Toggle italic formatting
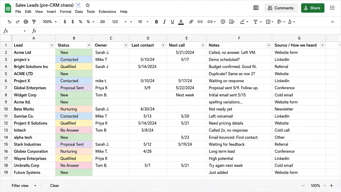The width and height of the screenshot is (341, 192). click(x=164, y=22)
